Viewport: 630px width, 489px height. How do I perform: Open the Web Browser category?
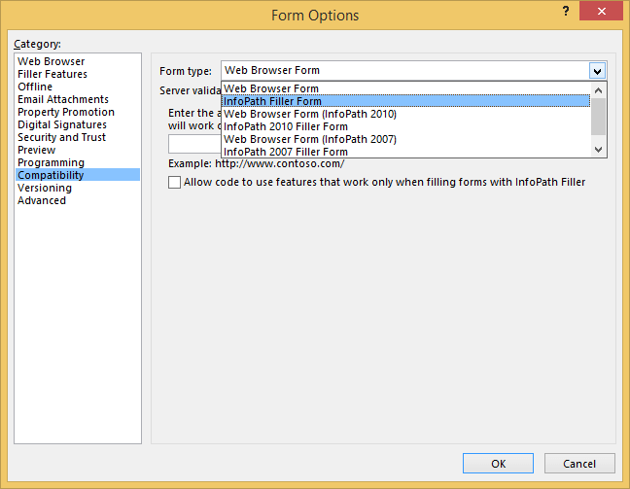click(51, 61)
